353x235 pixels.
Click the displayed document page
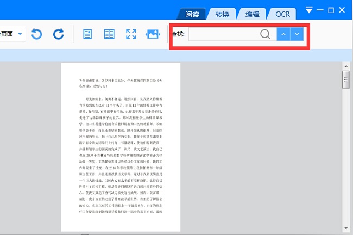tap(121, 147)
